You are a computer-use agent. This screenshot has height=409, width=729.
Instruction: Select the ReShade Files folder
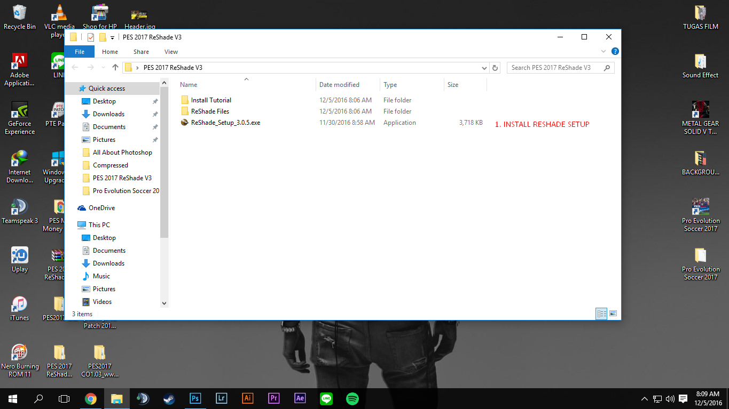point(210,111)
